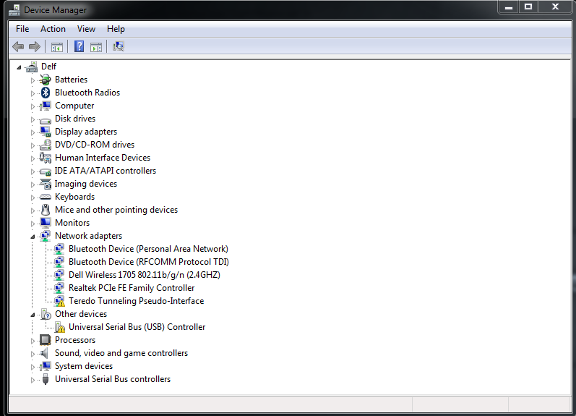Screen dimensions: 576x416
Task: Select the System devices label
Action: click(x=84, y=366)
